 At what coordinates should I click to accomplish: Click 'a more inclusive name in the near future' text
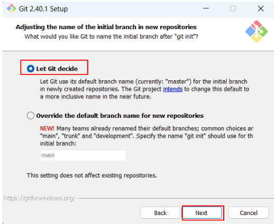point(96,97)
